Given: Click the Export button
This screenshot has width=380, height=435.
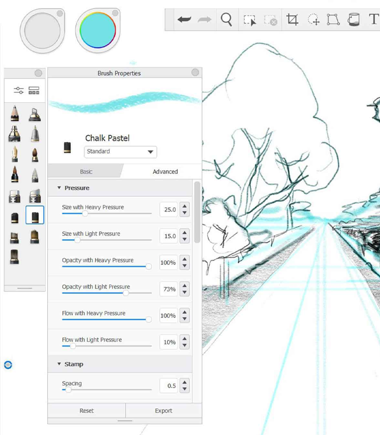Looking at the screenshot, I should click(163, 411).
